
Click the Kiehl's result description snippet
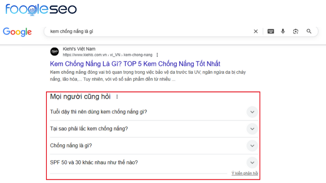tap(148, 76)
